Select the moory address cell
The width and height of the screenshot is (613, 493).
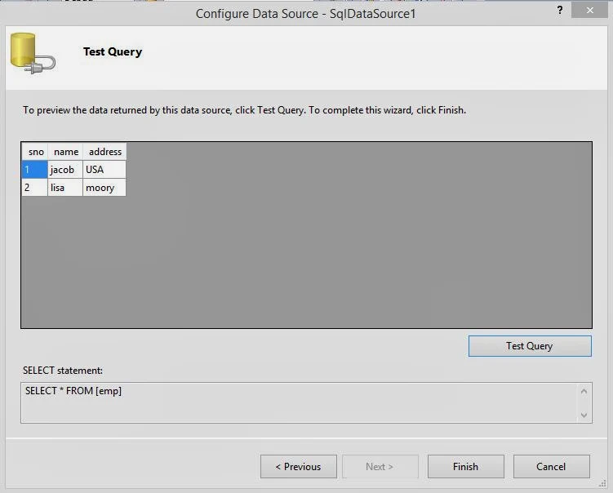(x=104, y=188)
